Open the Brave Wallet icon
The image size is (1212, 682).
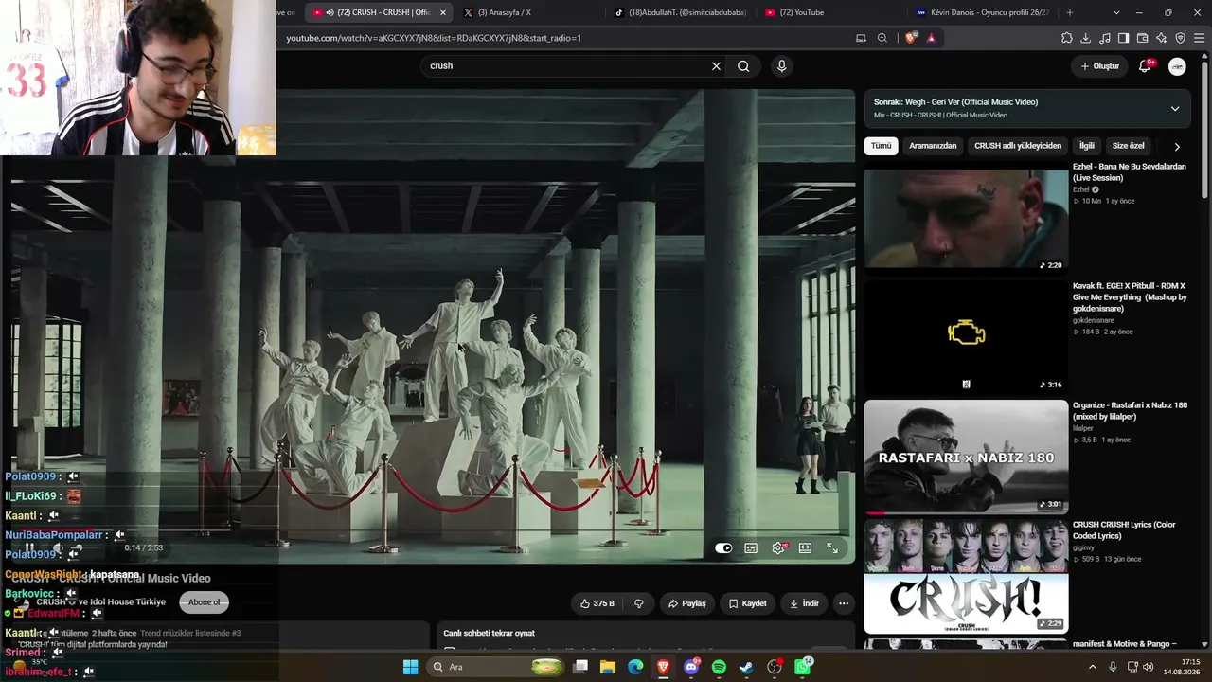coord(1143,38)
